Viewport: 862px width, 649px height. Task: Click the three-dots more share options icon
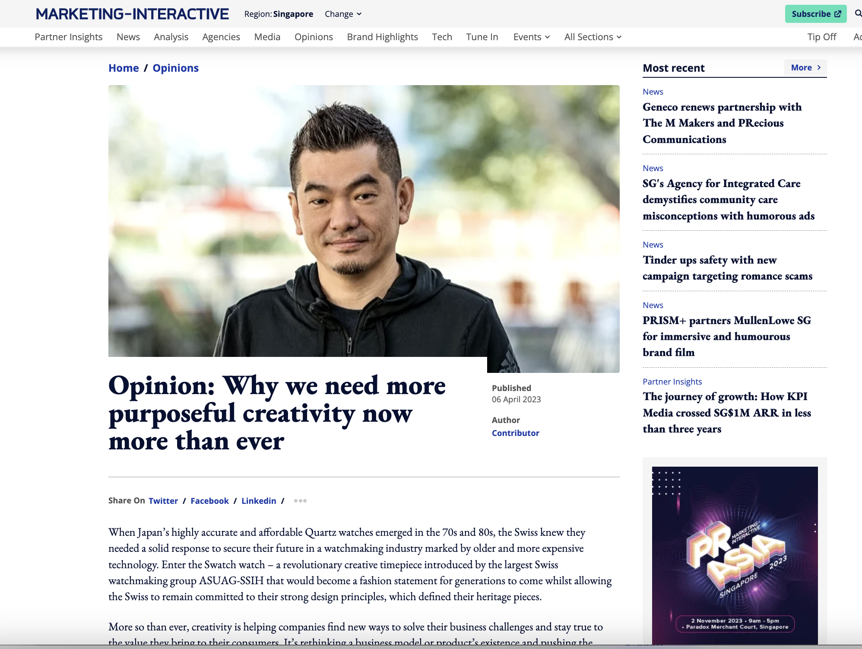(300, 501)
